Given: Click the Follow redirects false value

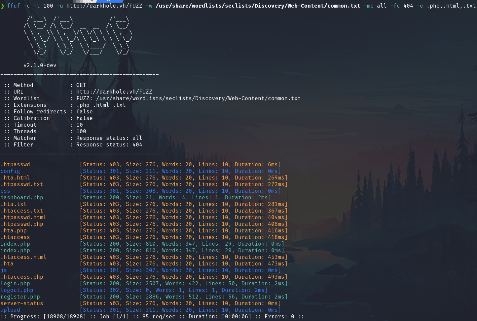Looking at the screenshot, I should (85, 112).
